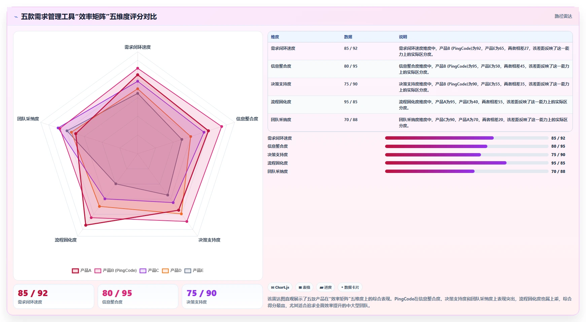
Task: Click radar axis label 需求闭环速度
Action: 138,47
